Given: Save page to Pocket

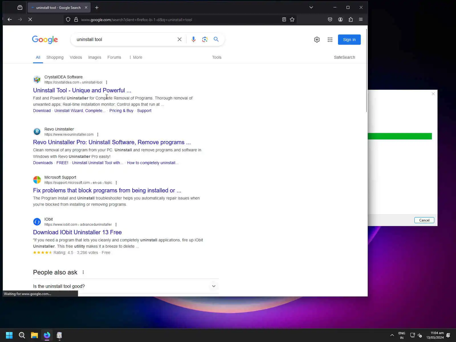Looking at the screenshot, I should [330, 19].
